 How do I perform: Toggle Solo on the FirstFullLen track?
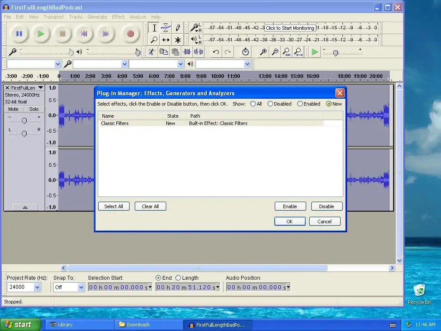click(x=34, y=109)
